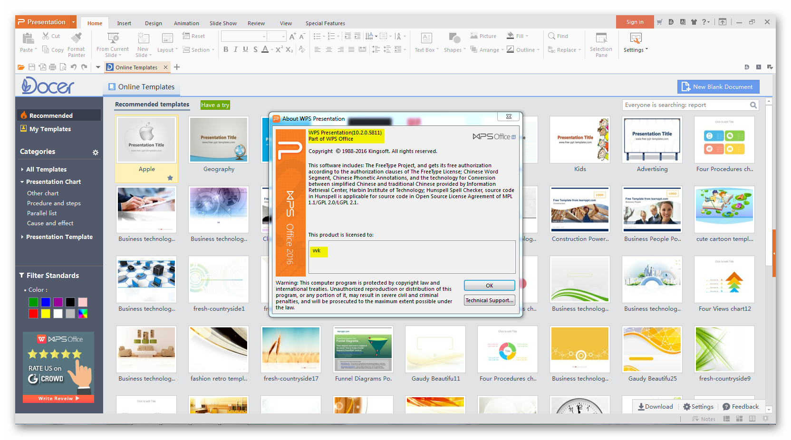Click the Have a try button
The image size is (791, 440).
(215, 105)
